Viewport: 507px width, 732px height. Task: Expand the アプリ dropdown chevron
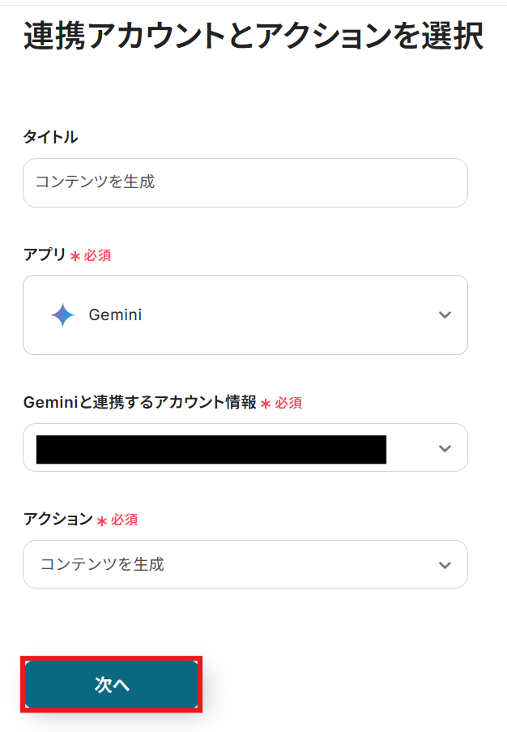coord(444,315)
